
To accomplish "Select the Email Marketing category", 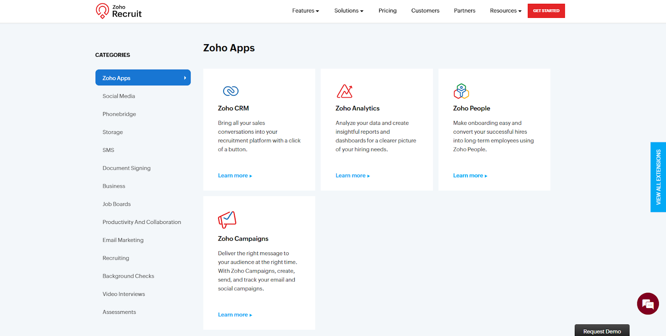I will (x=123, y=240).
